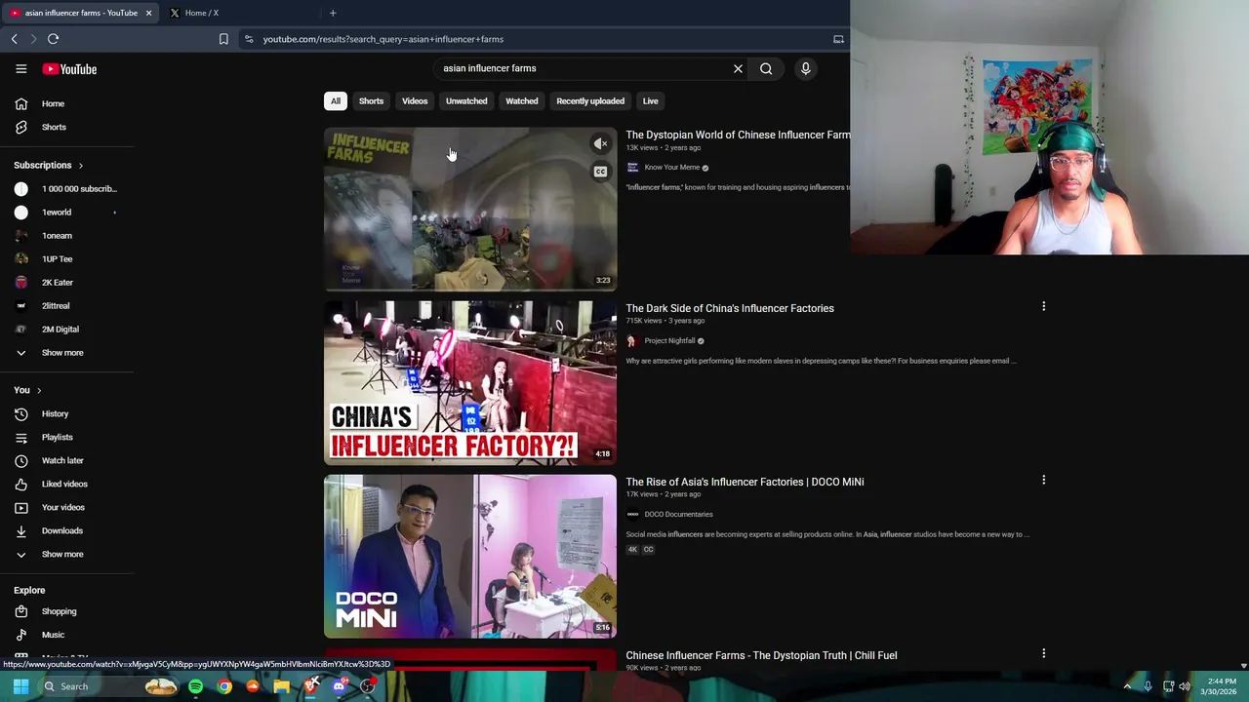Open File Explorer from the taskbar
Screen dimensions: 1249x702
coord(281,686)
